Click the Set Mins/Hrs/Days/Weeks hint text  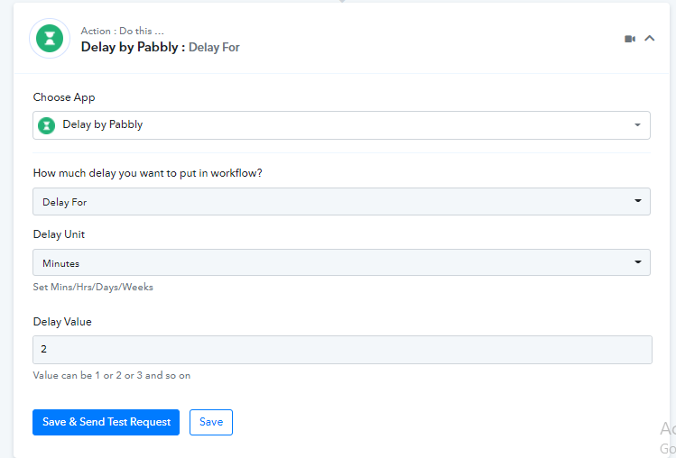pos(93,287)
